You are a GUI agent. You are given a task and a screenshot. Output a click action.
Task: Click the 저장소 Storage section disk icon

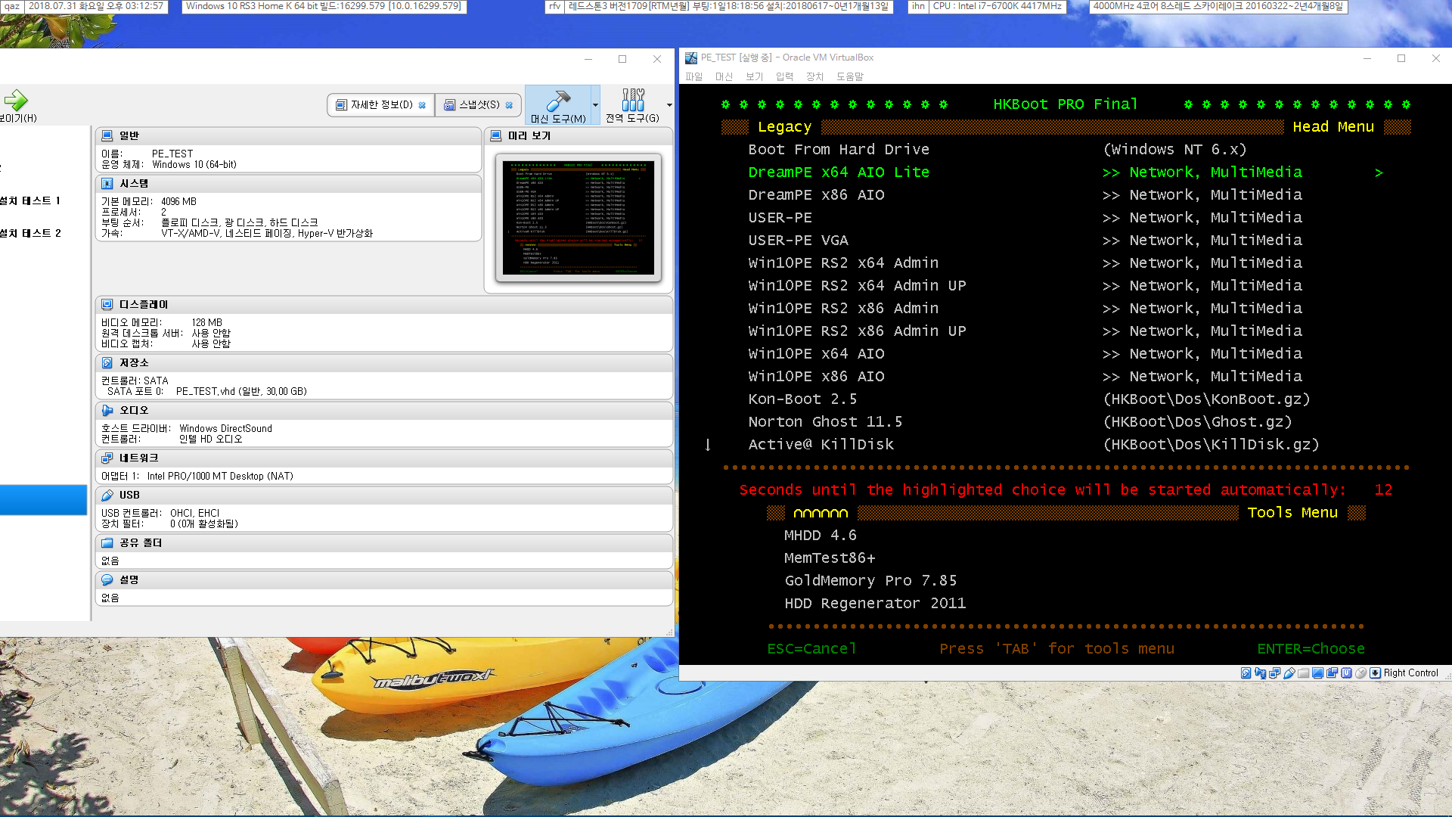[x=107, y=362]
